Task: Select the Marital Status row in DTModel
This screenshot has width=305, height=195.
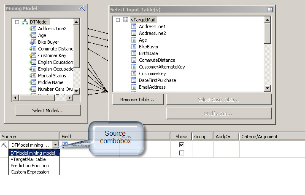Action: pos(52,76)
